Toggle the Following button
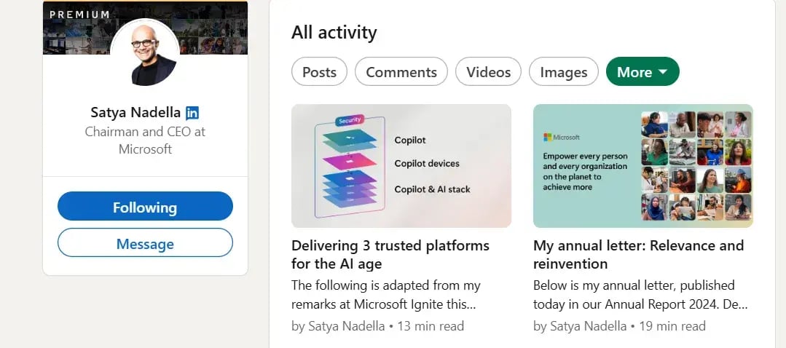This screenshot has width=786, height=348. coord(145,207)
